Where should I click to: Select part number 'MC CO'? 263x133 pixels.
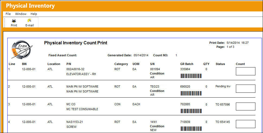pos(71,104)
